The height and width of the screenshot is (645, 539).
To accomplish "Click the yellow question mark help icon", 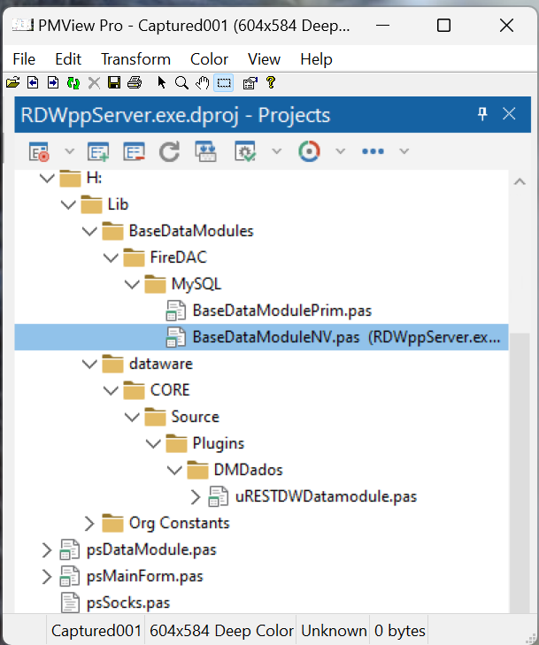I will (270, 83).
